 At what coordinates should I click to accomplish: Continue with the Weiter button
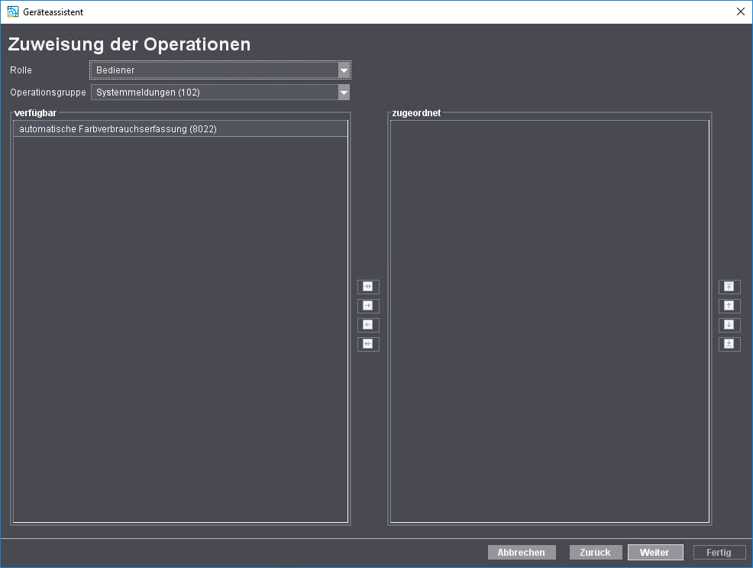(655, 552)
